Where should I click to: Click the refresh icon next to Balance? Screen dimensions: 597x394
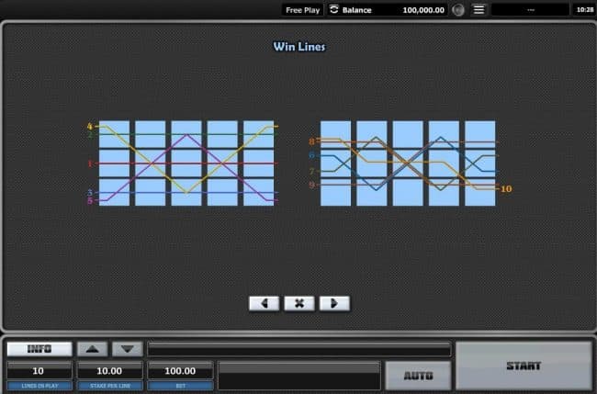tap(334, 10)
